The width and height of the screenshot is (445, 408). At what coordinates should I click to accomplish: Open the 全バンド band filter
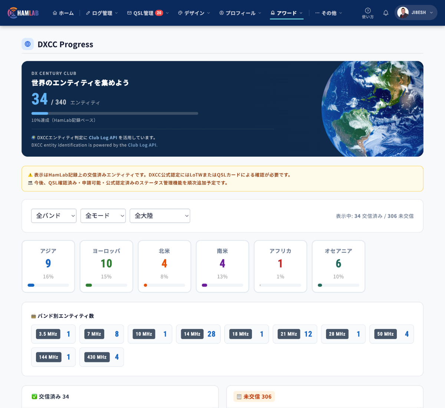click(x=54, y=215)
